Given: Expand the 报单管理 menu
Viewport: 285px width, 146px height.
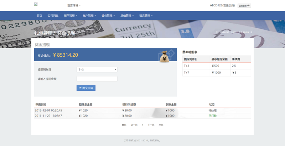Looking at the screenshot, I should click(70, 16).
